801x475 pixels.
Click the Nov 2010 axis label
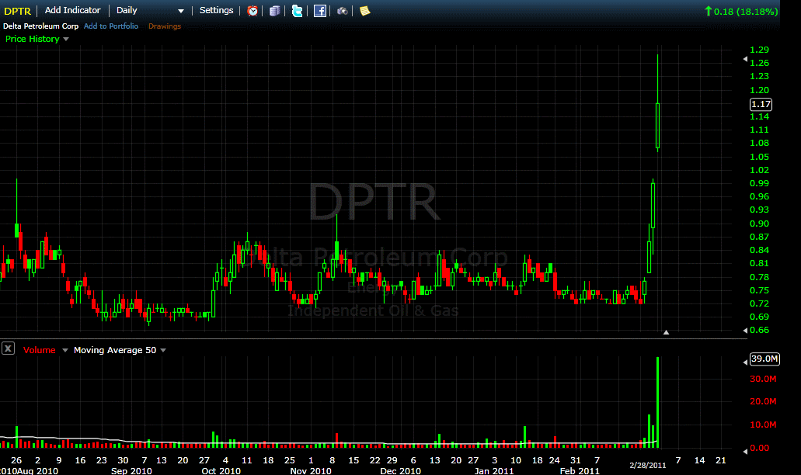[x=311, y=470]
